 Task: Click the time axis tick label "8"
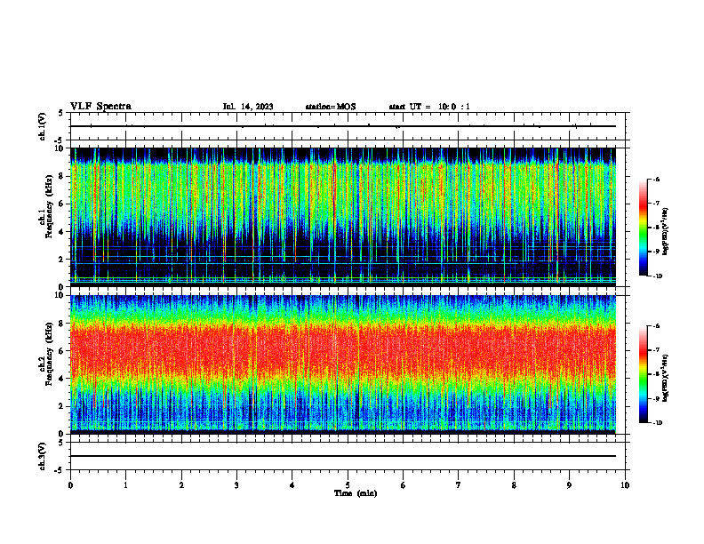click(x=514, y=485)
